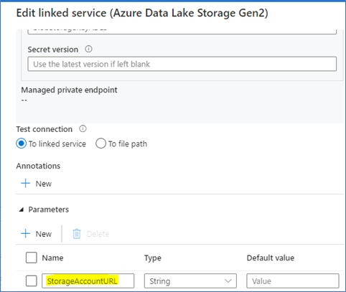This screenshot has width=346, height=292.
Task: Click the plus icon under Parameters
Action: point(25,234)
